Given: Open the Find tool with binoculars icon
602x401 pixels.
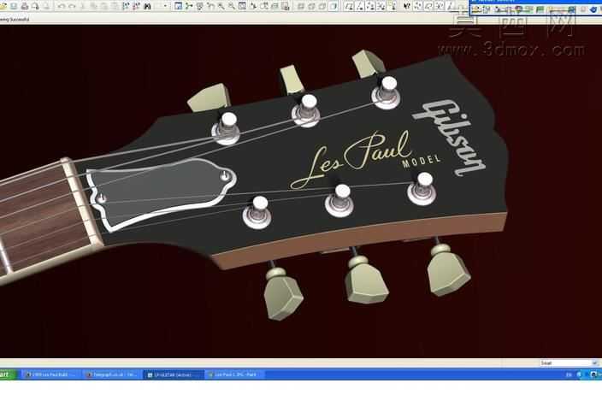Looking at the screenshot, I should 147,6.
